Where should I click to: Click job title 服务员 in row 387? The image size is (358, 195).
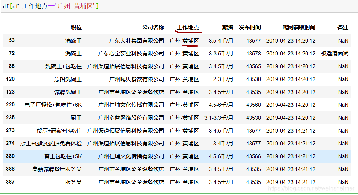[73, 182]
